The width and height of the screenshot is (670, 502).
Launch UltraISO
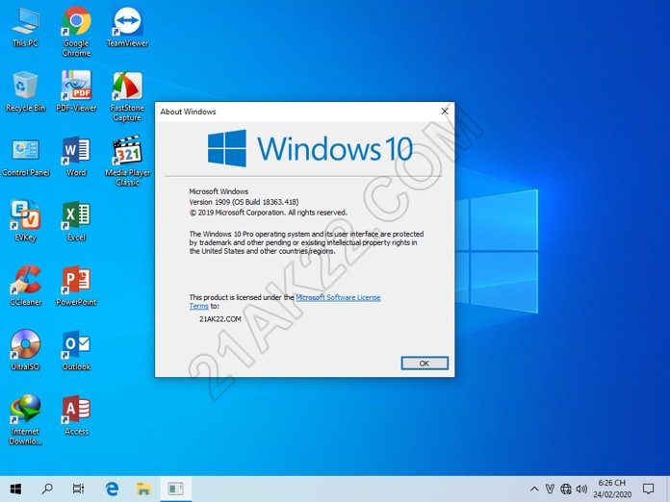(25, 350)
